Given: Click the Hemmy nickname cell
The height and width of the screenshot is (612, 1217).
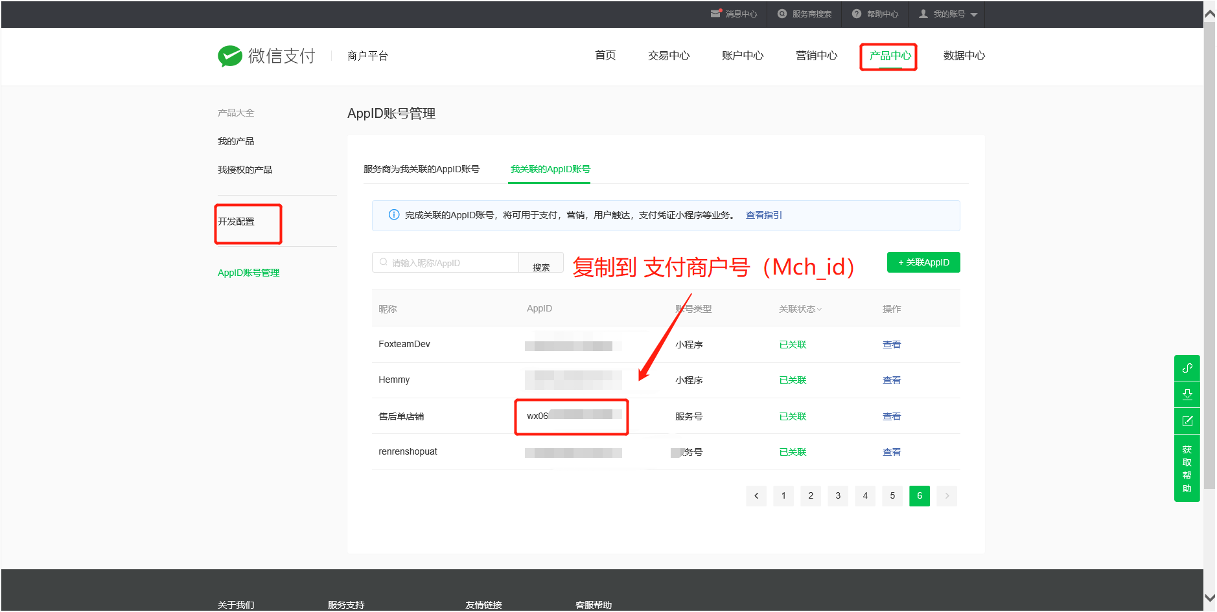Looking at the screenshot, I should [394, 380].
